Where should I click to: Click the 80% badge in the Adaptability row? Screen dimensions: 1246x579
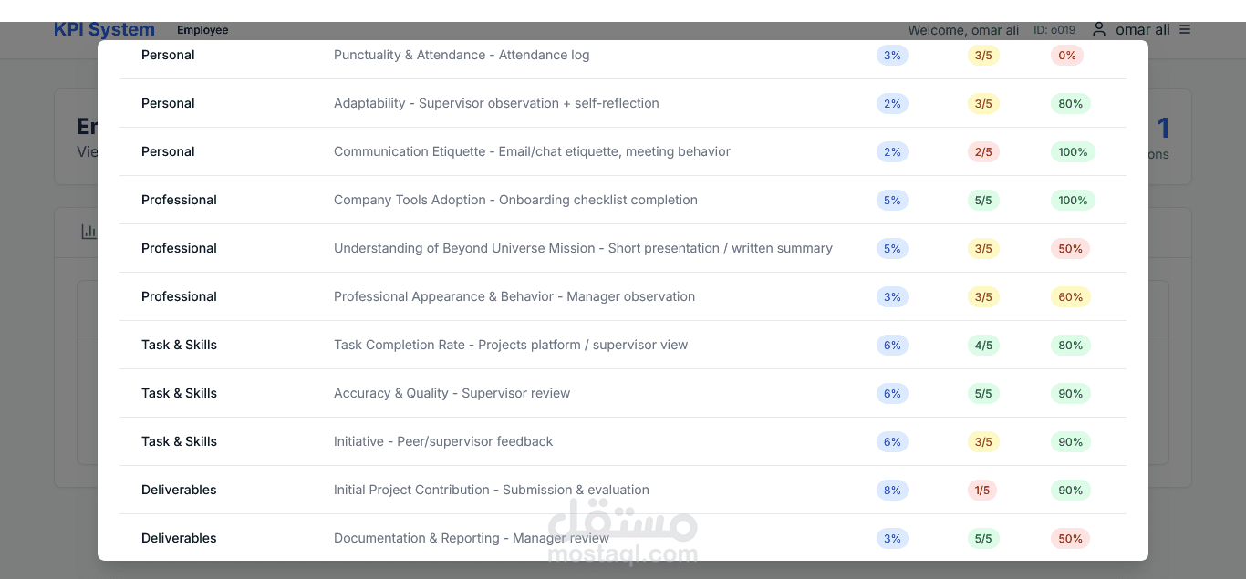pos(1070,104)
